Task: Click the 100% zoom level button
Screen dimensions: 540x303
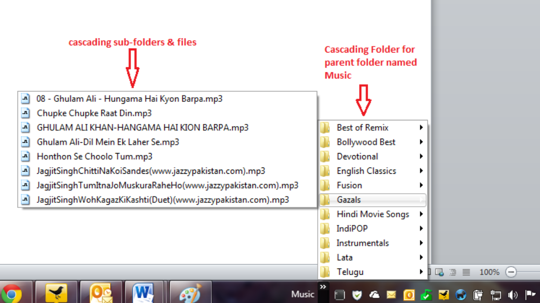Action: coord(489,272)
